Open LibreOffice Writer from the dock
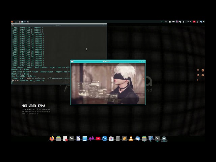The image size is (216, 162). [x=78, y=138]
